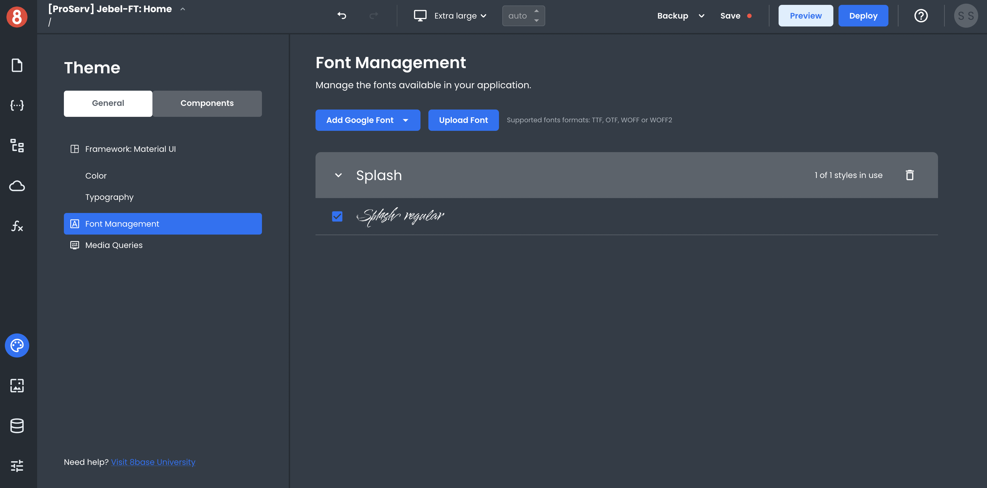Click the Upload Font button
The height and width of the screenshot is (488, 987).
click(x=463, y=120)
